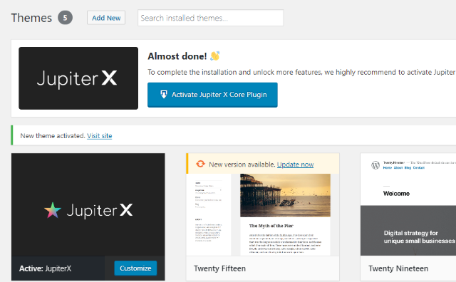
Task: Click the Add New theme button
Action: [x=106, y=18]
